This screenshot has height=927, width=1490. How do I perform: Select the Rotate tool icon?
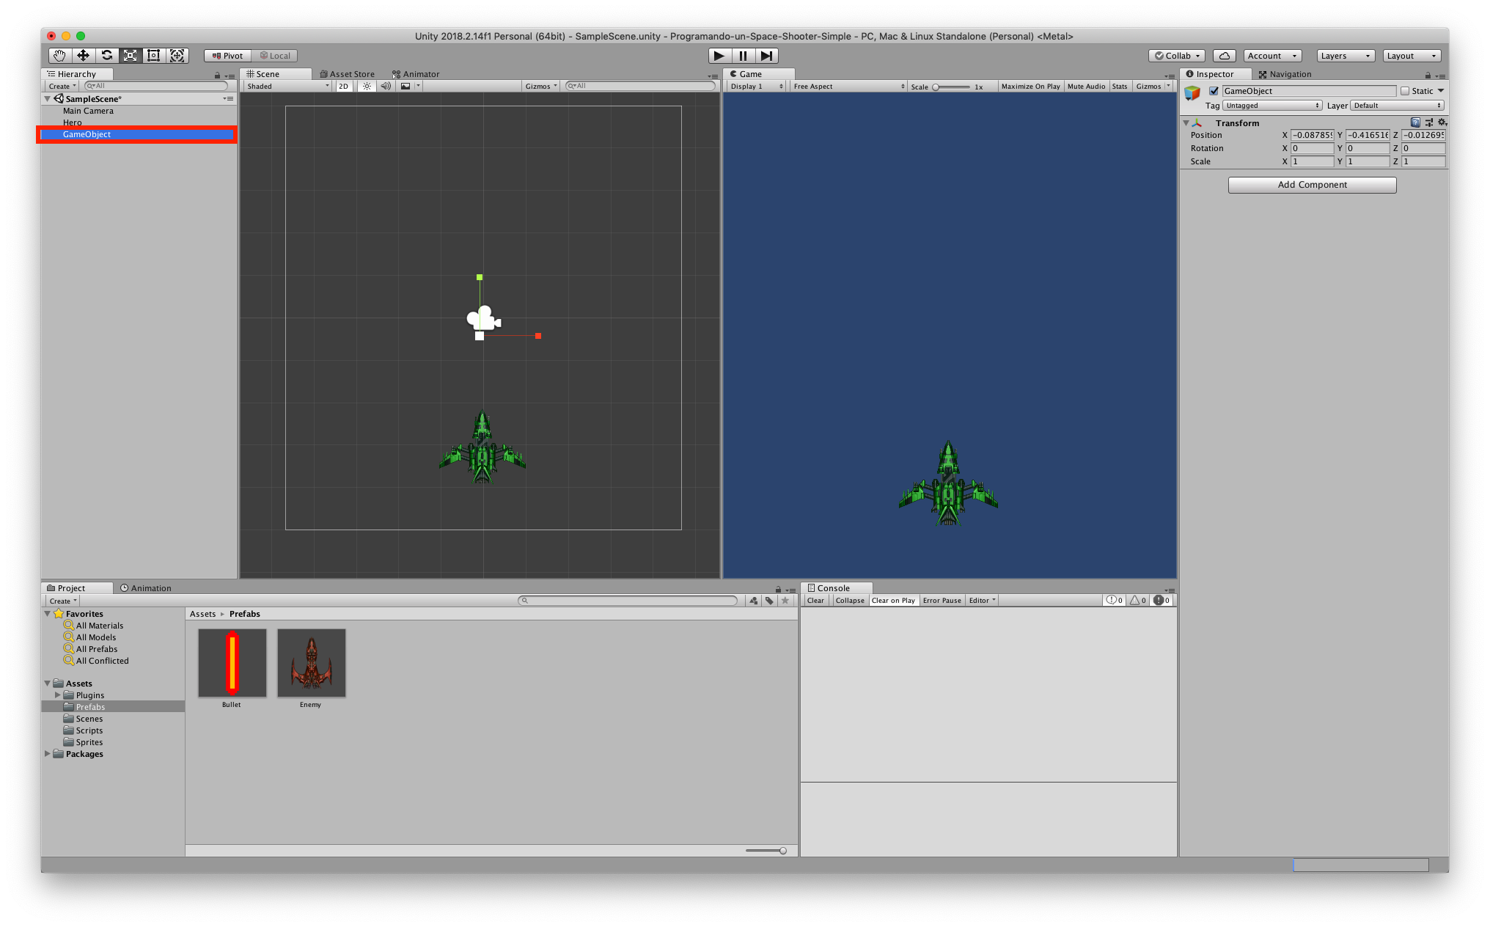(x=107, y=56)
